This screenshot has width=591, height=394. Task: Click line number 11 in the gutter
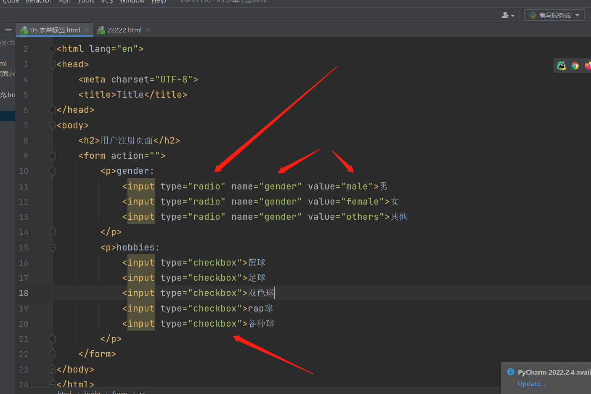24,186
